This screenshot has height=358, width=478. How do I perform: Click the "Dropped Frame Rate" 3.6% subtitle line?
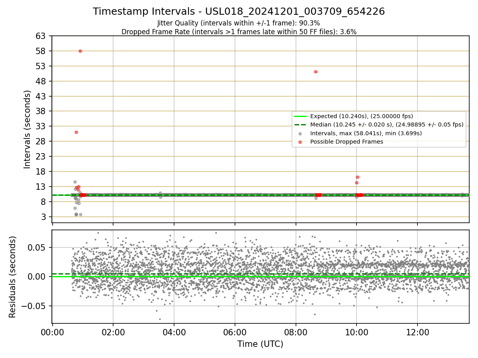click(239, 32)
